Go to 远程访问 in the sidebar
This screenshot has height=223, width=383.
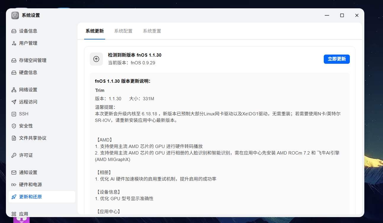[x=42, y=102]
